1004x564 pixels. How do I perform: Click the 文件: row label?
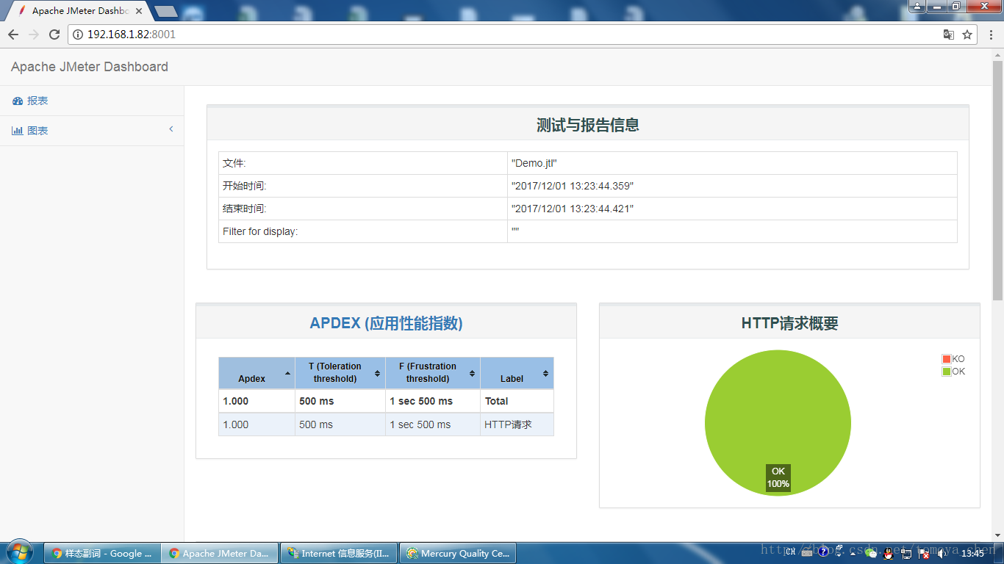234,163
